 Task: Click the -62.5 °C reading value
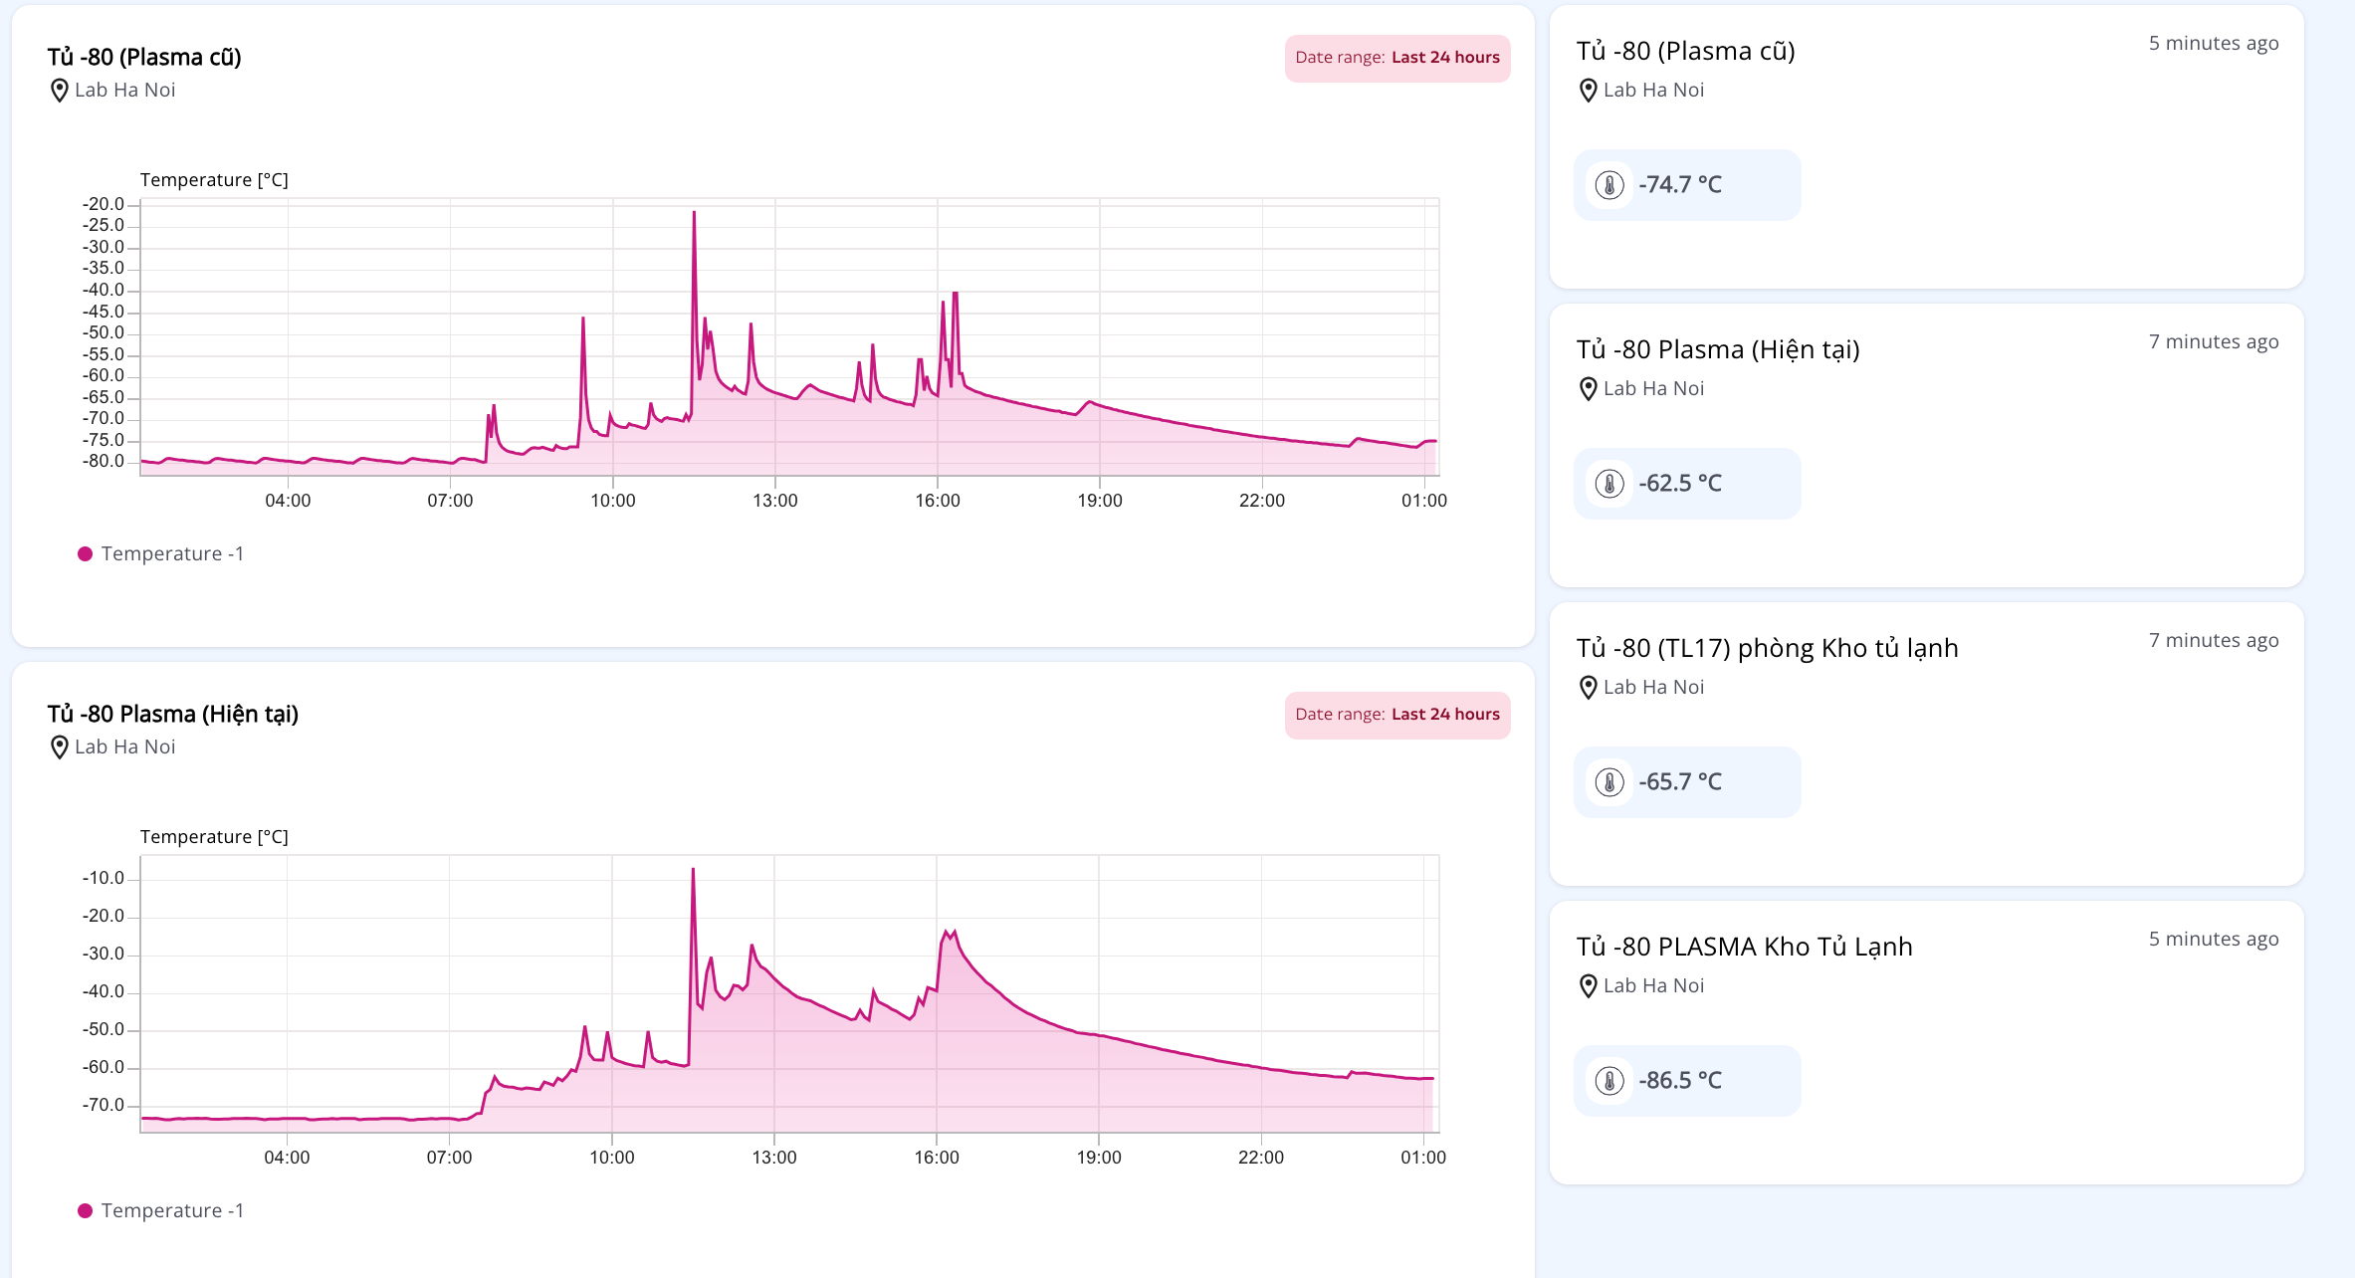coord(1680,484)
